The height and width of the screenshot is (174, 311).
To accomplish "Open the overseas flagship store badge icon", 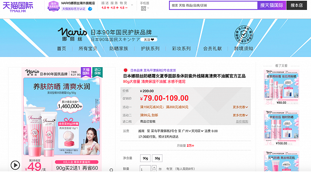I will pyautogui.click(x=54, y=6).
